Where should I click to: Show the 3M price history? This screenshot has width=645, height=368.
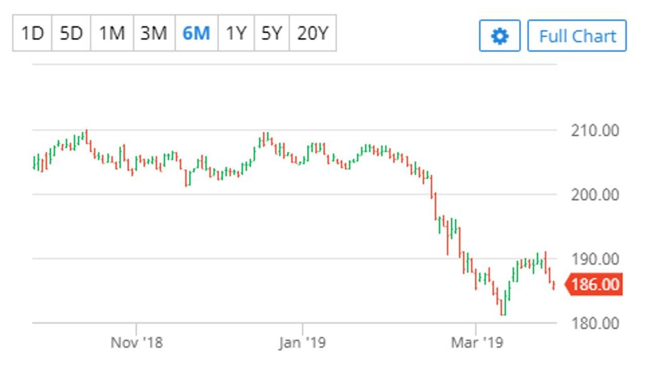pos(154,33)
